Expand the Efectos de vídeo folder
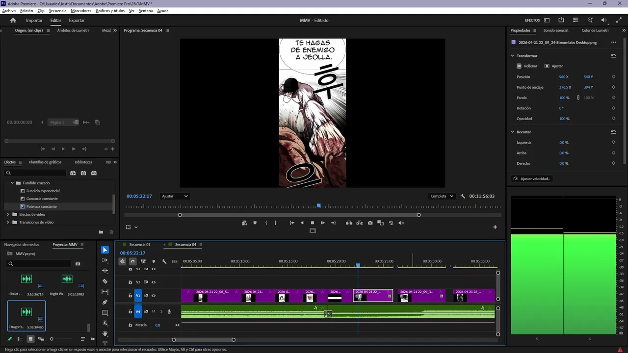Screen dimensions: 628x353 [x=8, y=214]
